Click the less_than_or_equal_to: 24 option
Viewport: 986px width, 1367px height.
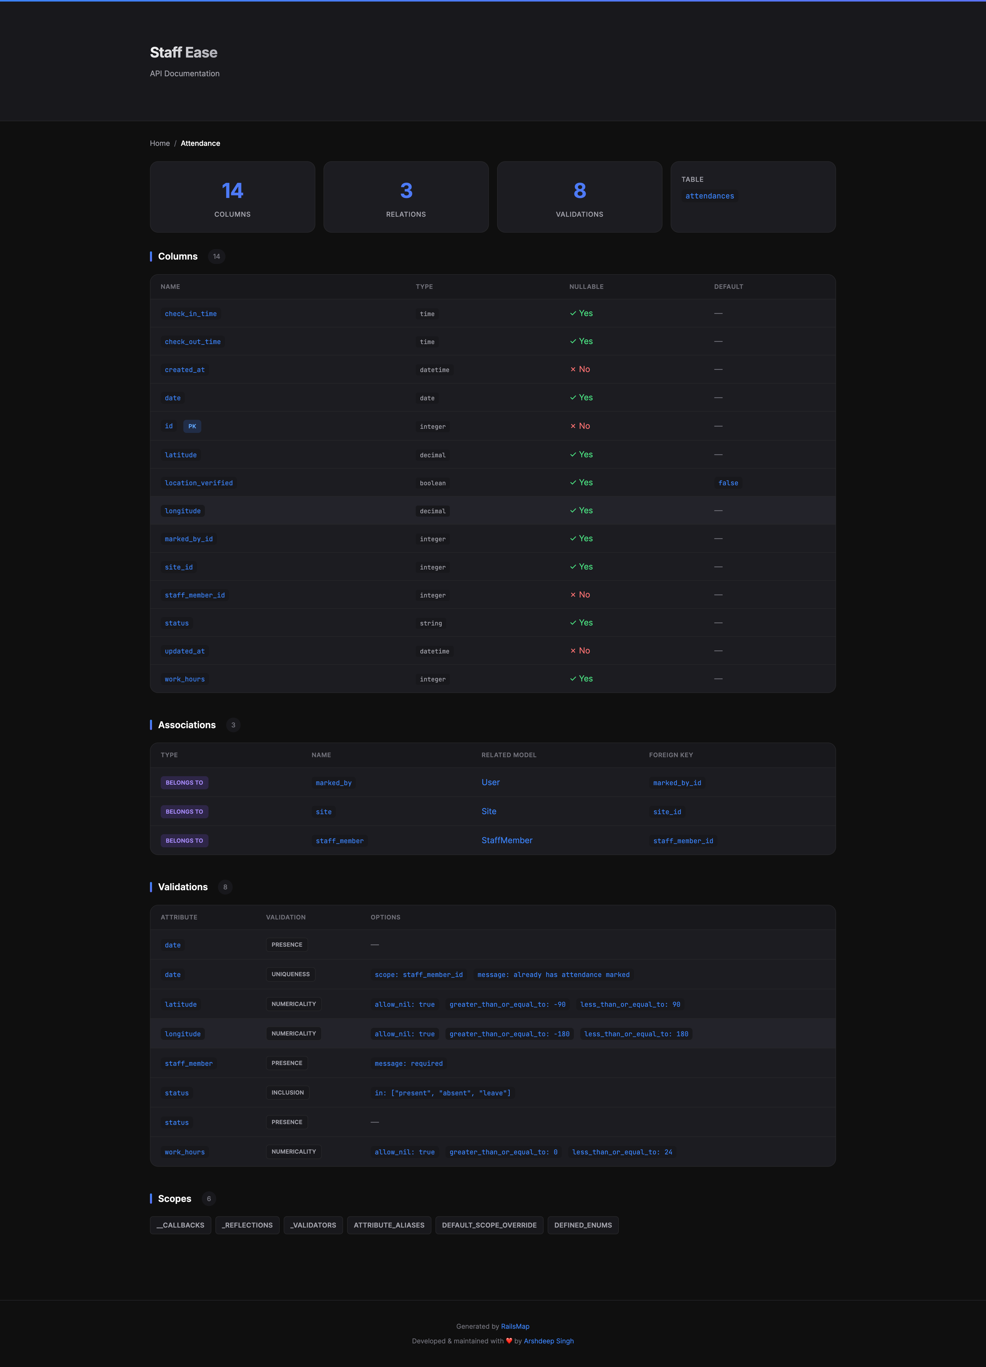click(622, 1152)
